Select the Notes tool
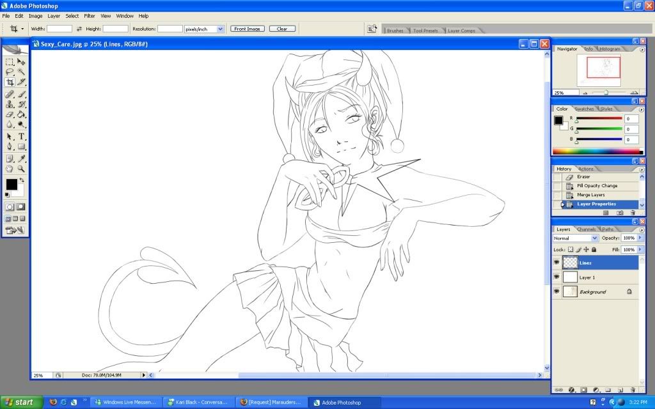The image size is (655, 409). 10,158
